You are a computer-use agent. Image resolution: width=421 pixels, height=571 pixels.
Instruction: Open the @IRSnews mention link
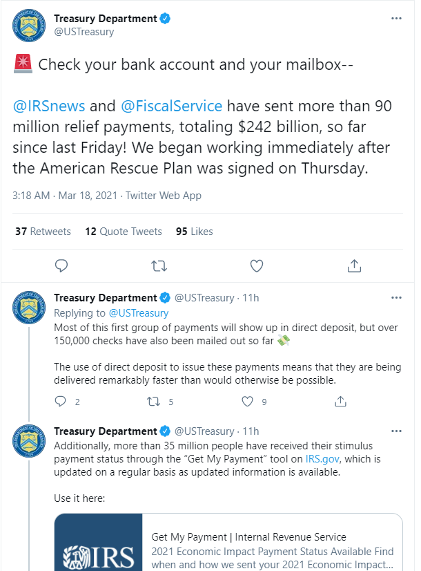click(49, 106)
